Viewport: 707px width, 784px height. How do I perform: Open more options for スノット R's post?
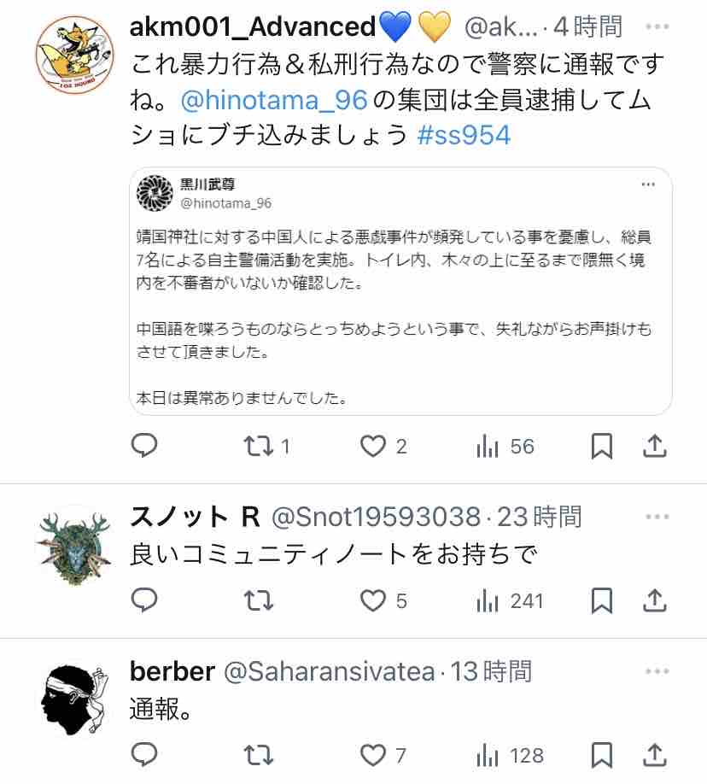657,517
